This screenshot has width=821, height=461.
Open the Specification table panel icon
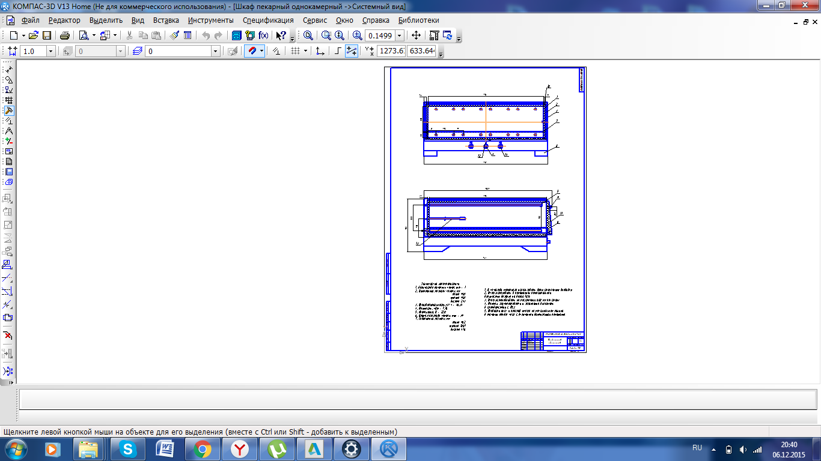[9, 161]
